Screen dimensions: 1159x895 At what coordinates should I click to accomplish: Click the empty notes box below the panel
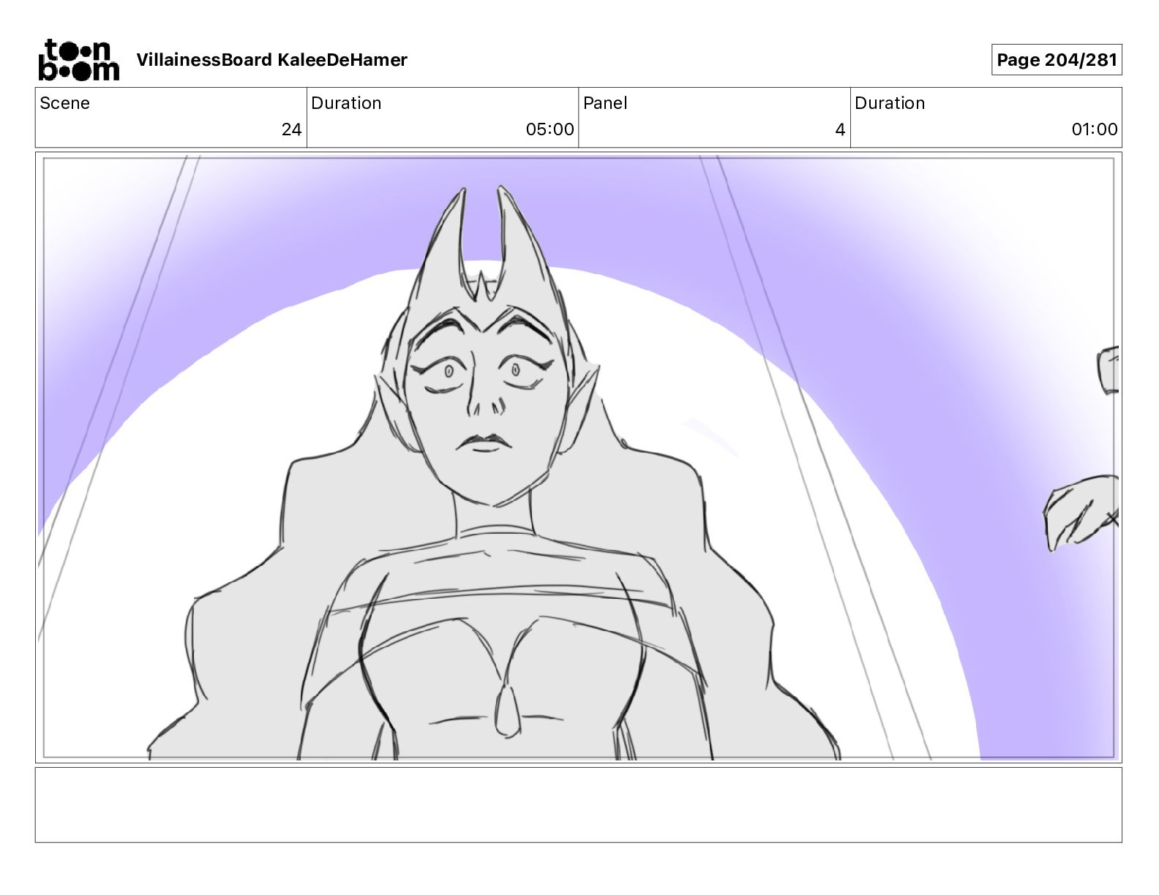coord(578,804)
